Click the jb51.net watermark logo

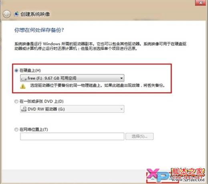click(188, 173)
